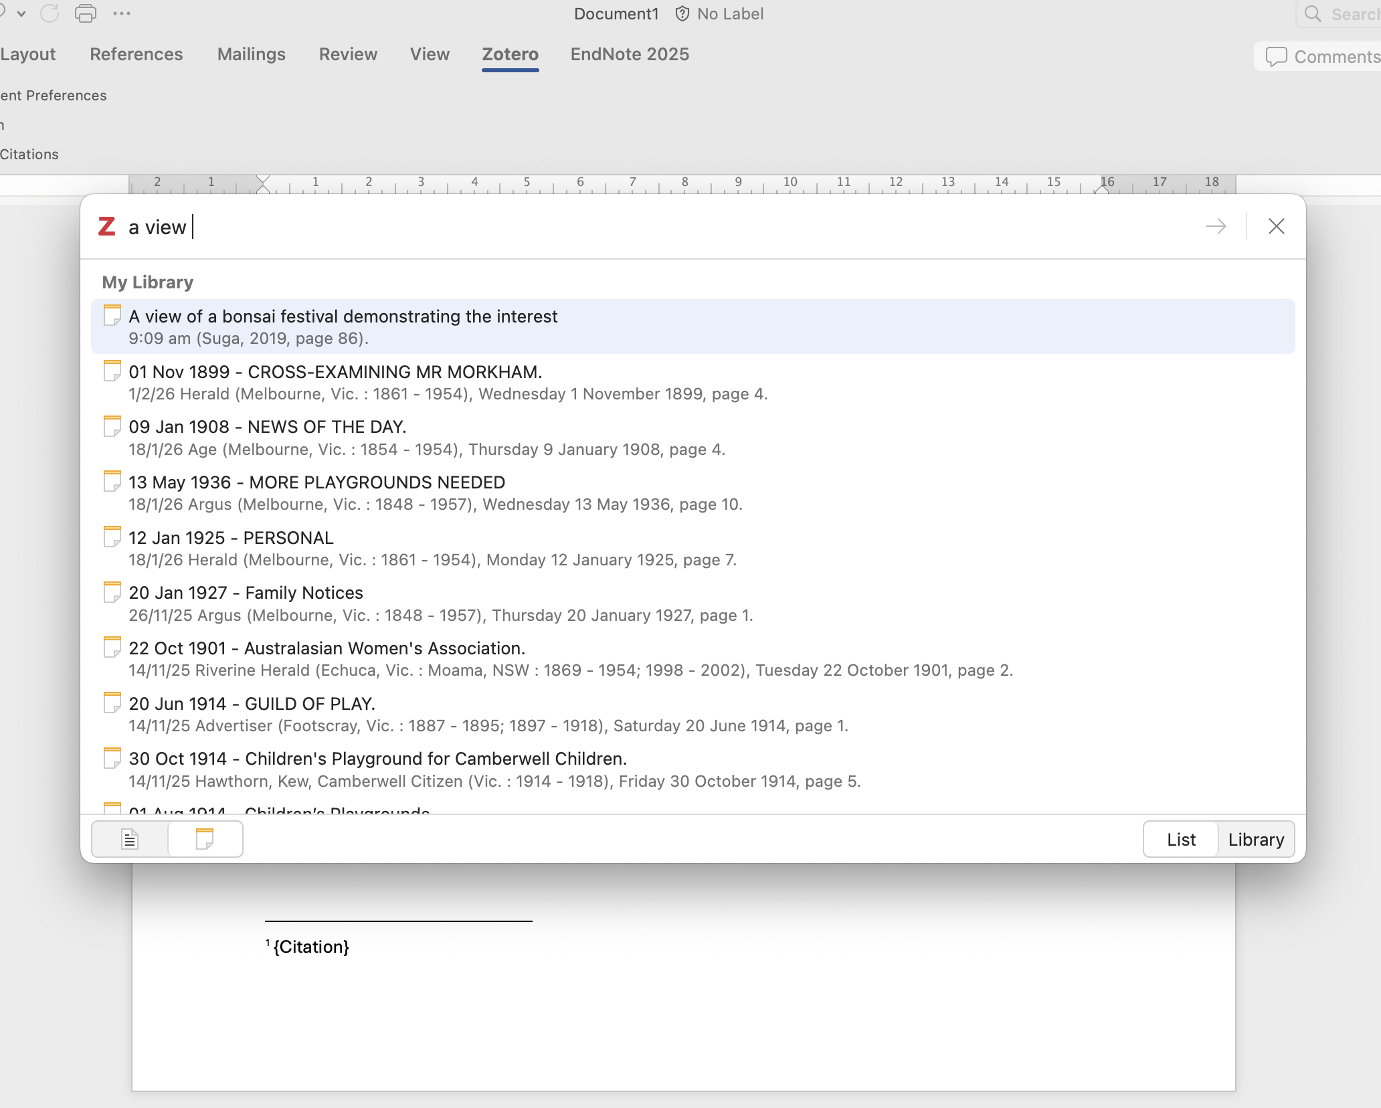
Task: Open the more options ellipsis menu
Action: [x=122, y=13]
